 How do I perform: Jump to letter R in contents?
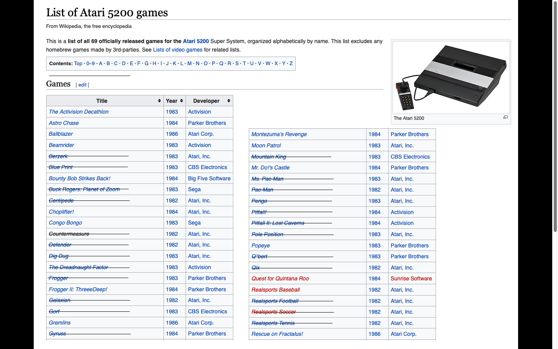click(229, 64)
